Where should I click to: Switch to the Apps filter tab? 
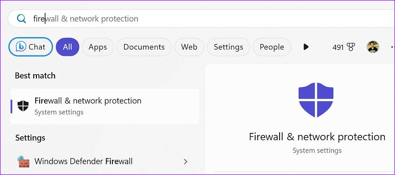[98, 47]
